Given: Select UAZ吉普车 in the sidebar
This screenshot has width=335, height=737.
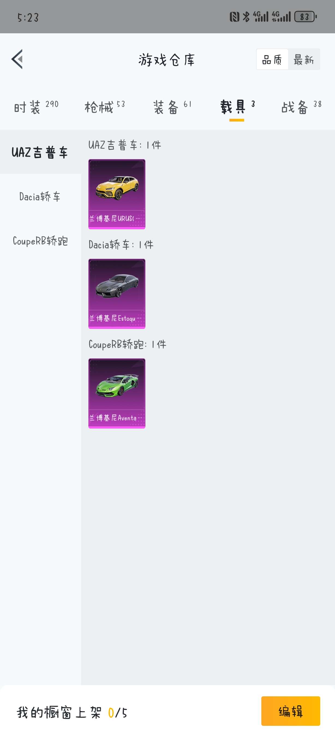Looking at the screenshot, I should tap(40, 152).
